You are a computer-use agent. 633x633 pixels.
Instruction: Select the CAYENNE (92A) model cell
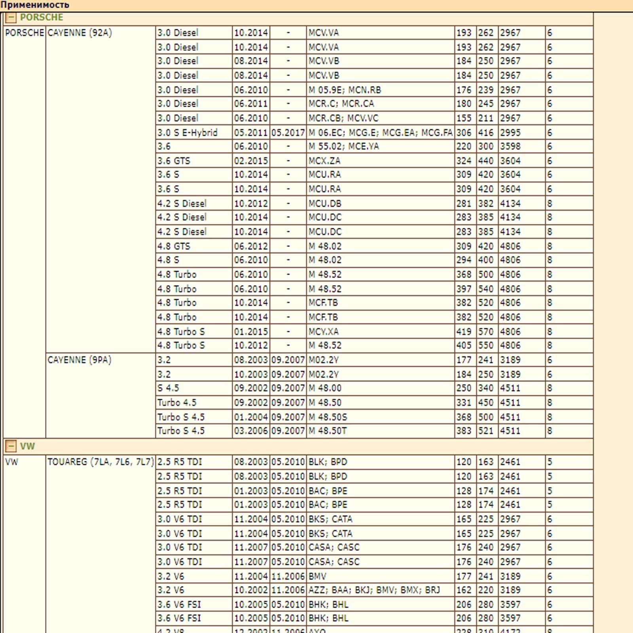80,33
